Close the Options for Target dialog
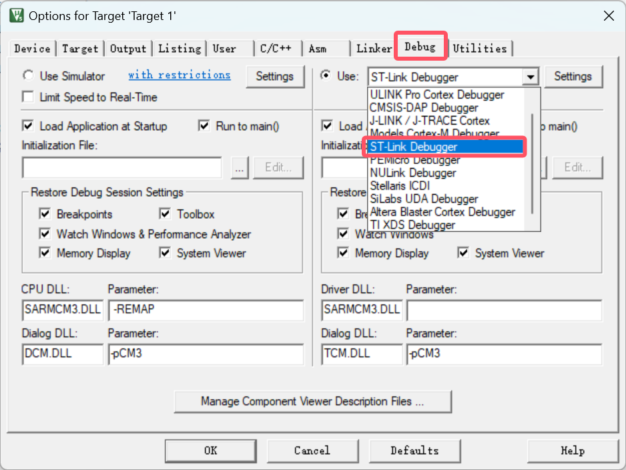Screen dimensions: 626x470 click(x=609, y=16)
